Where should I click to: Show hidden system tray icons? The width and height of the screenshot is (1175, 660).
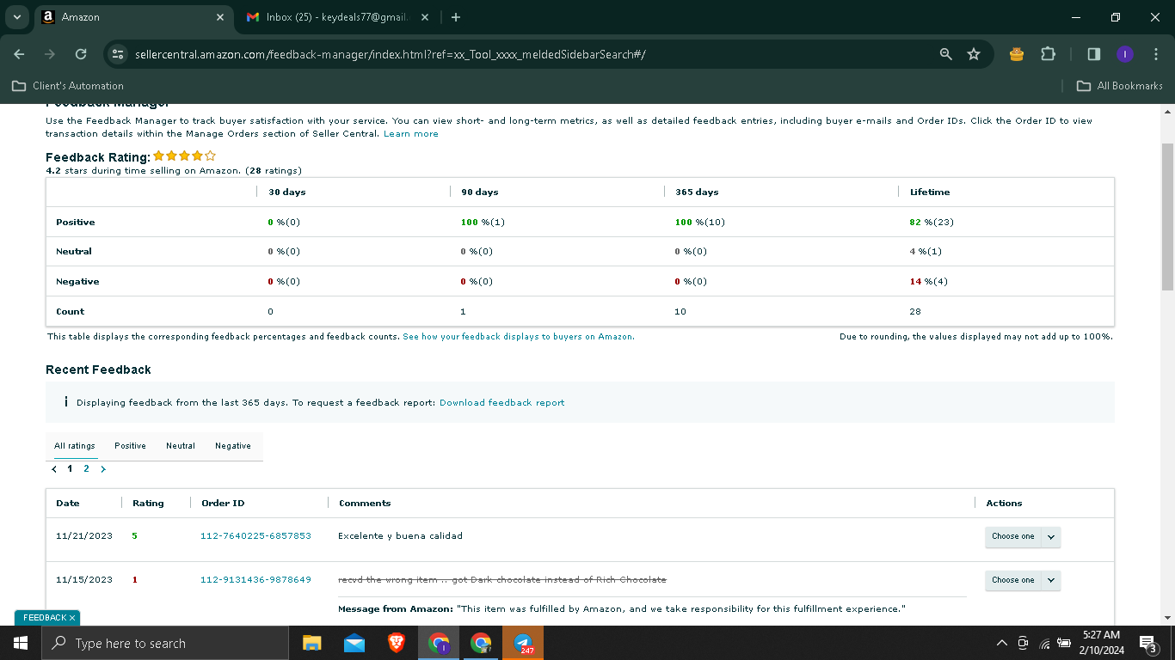pos(1002,643)
